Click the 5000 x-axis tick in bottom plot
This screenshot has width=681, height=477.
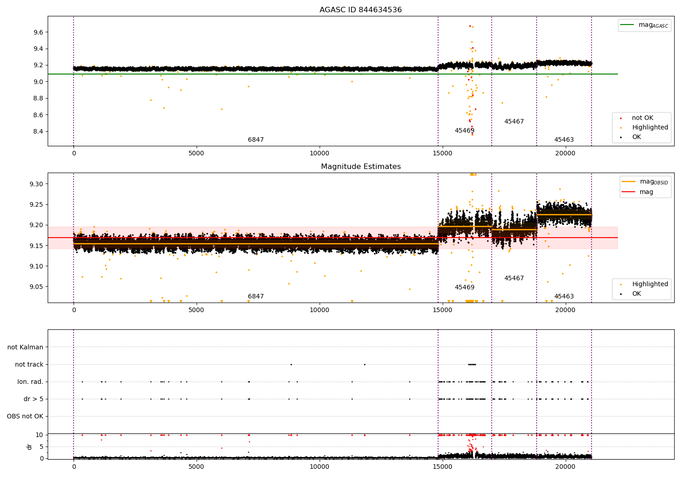(197, 467)
